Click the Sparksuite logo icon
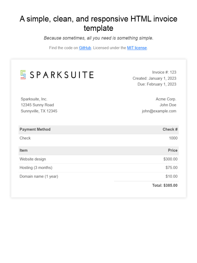Viewport: 197px width, 263px height. tap(23, 75)
